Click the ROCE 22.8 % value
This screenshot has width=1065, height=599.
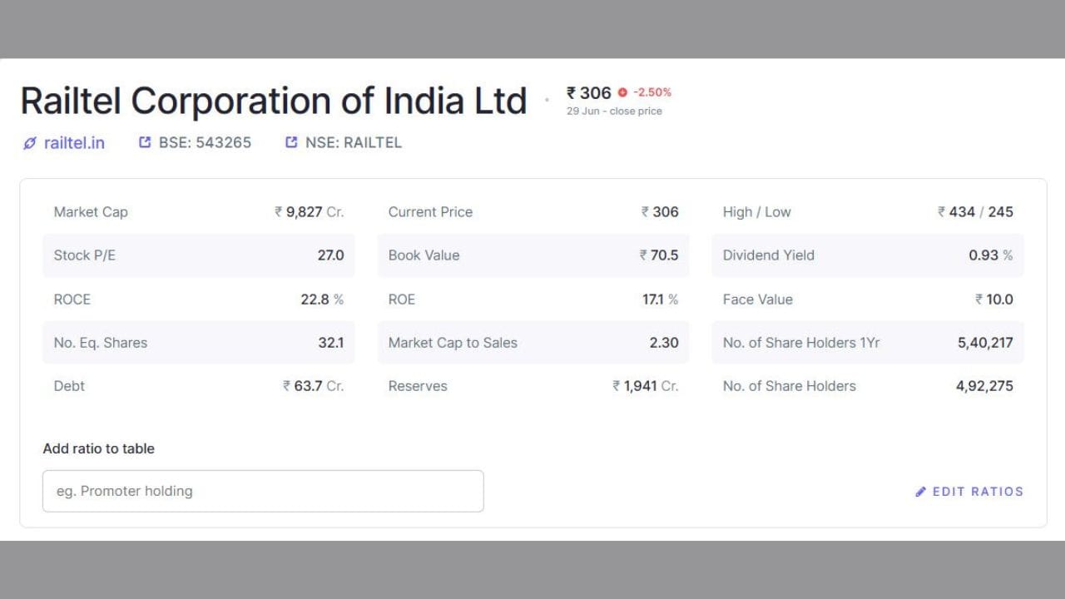(x=322, y=299)
